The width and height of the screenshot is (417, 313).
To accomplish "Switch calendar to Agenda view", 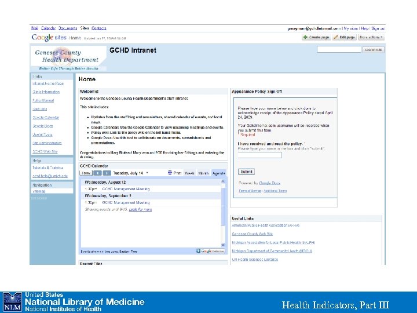I will pyautogui.click(x=219, y=173).
